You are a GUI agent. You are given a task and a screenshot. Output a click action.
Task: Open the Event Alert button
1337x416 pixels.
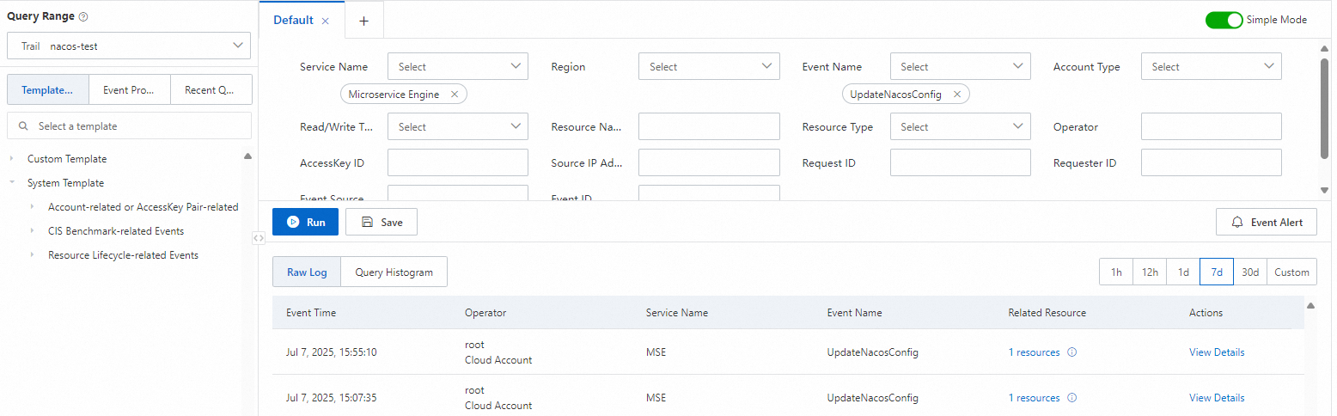pyautogui.click(x=1266, y=222)
